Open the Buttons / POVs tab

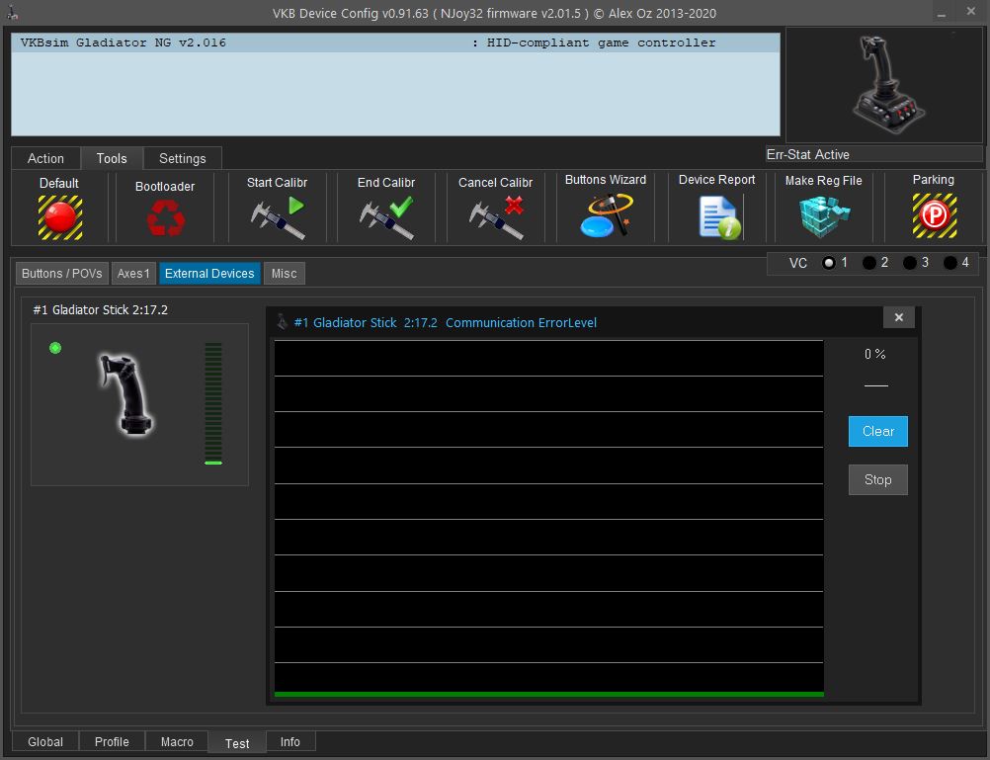click(x=62, y=274)
